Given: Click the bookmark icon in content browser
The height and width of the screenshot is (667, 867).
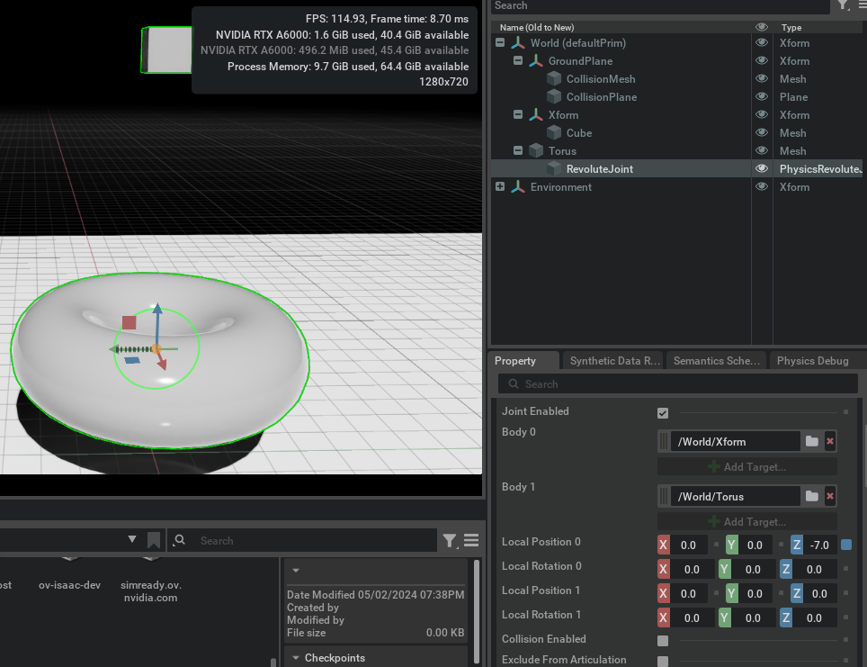Looking at the screenshot, I should point(154,540).
